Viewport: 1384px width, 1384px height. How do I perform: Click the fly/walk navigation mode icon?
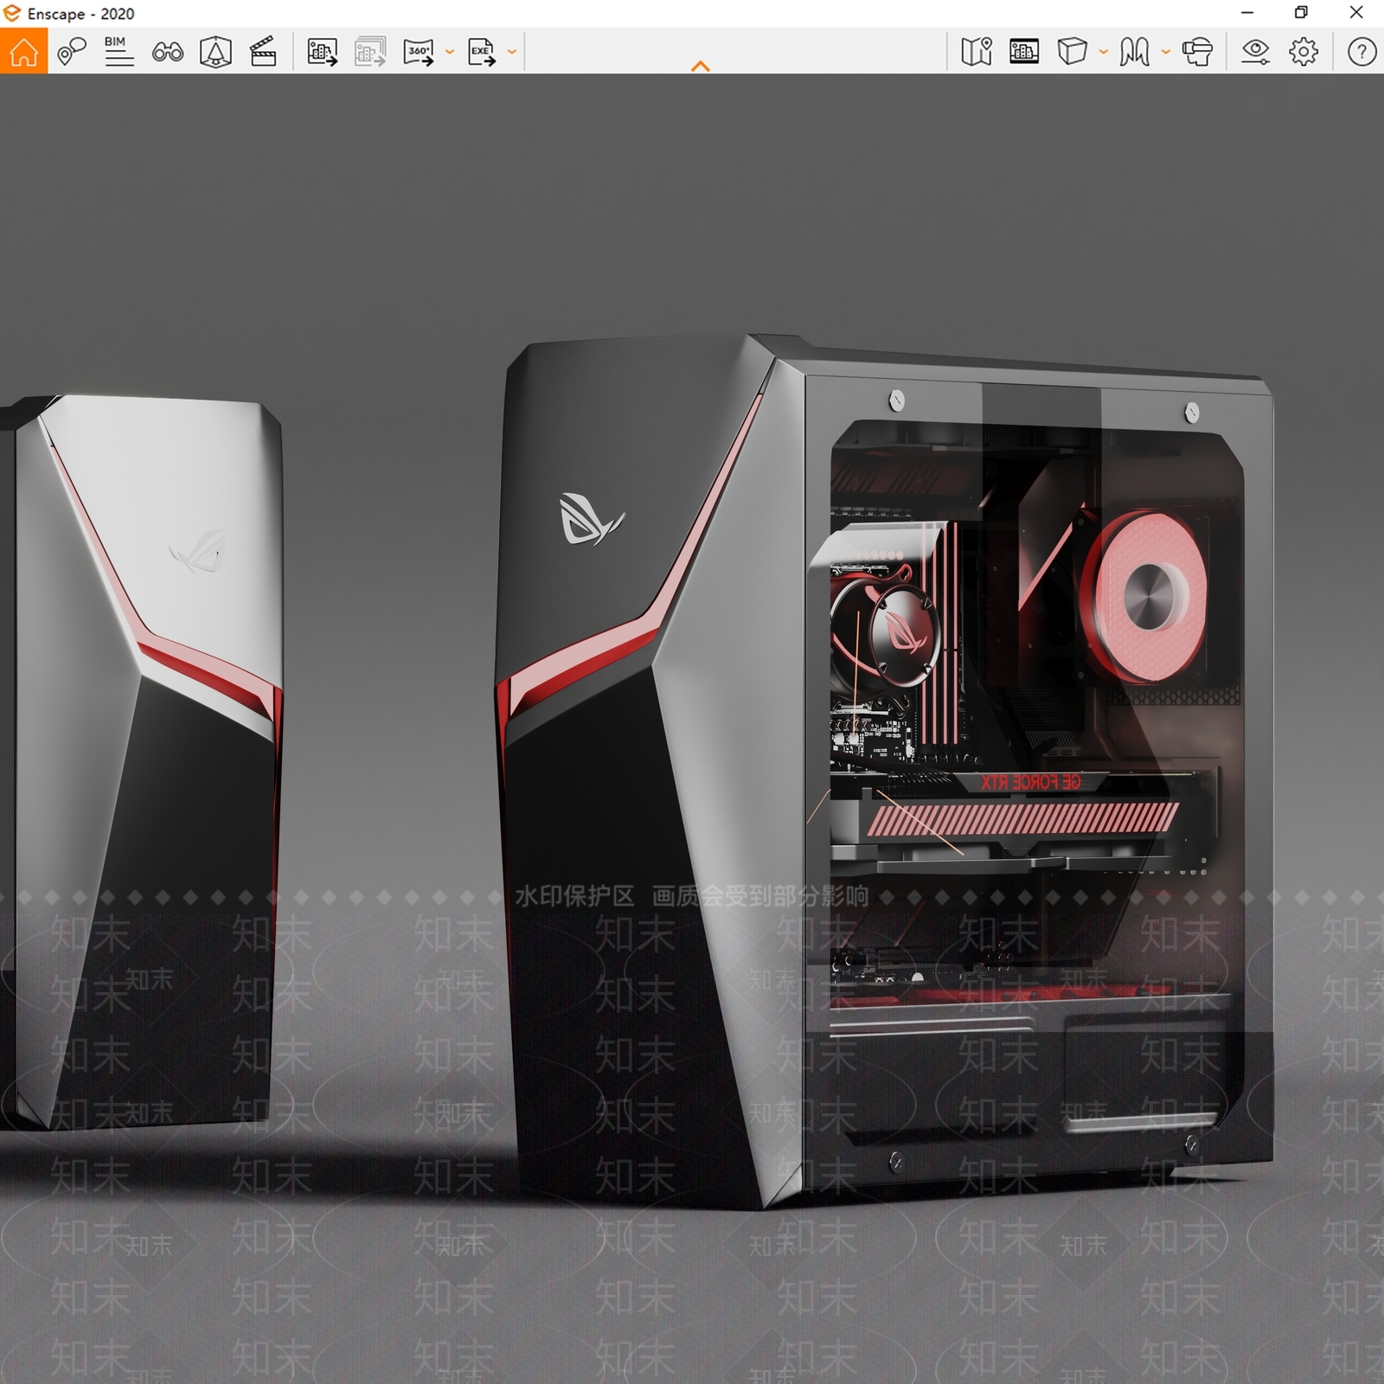pyautogui.click(x=1134, y=52)
